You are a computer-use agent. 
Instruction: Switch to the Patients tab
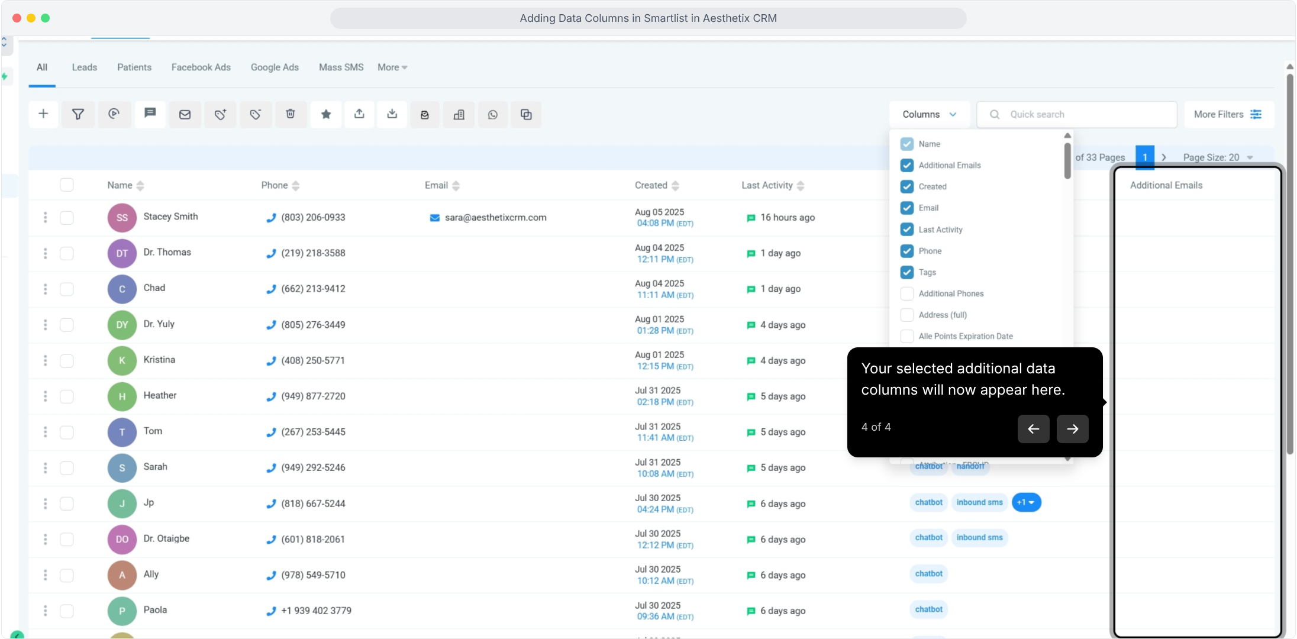[x=134, y=67]
